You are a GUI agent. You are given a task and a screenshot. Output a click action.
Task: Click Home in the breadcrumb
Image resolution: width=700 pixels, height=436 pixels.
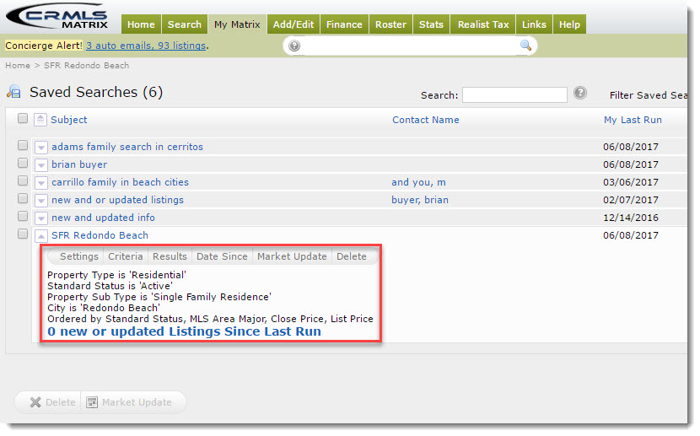tap(18, 66)
